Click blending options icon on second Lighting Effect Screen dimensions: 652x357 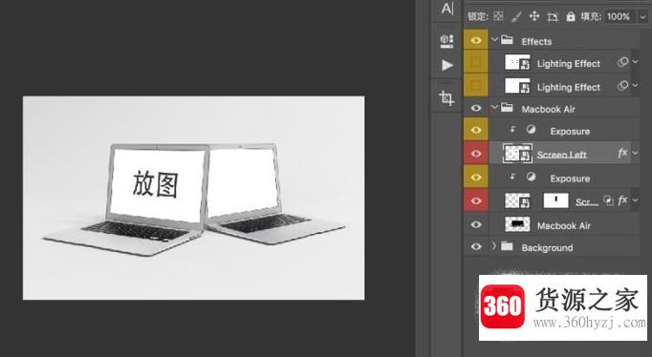622,86
